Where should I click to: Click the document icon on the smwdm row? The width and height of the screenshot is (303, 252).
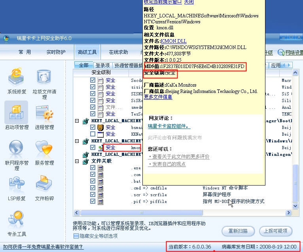click(100, 107)
